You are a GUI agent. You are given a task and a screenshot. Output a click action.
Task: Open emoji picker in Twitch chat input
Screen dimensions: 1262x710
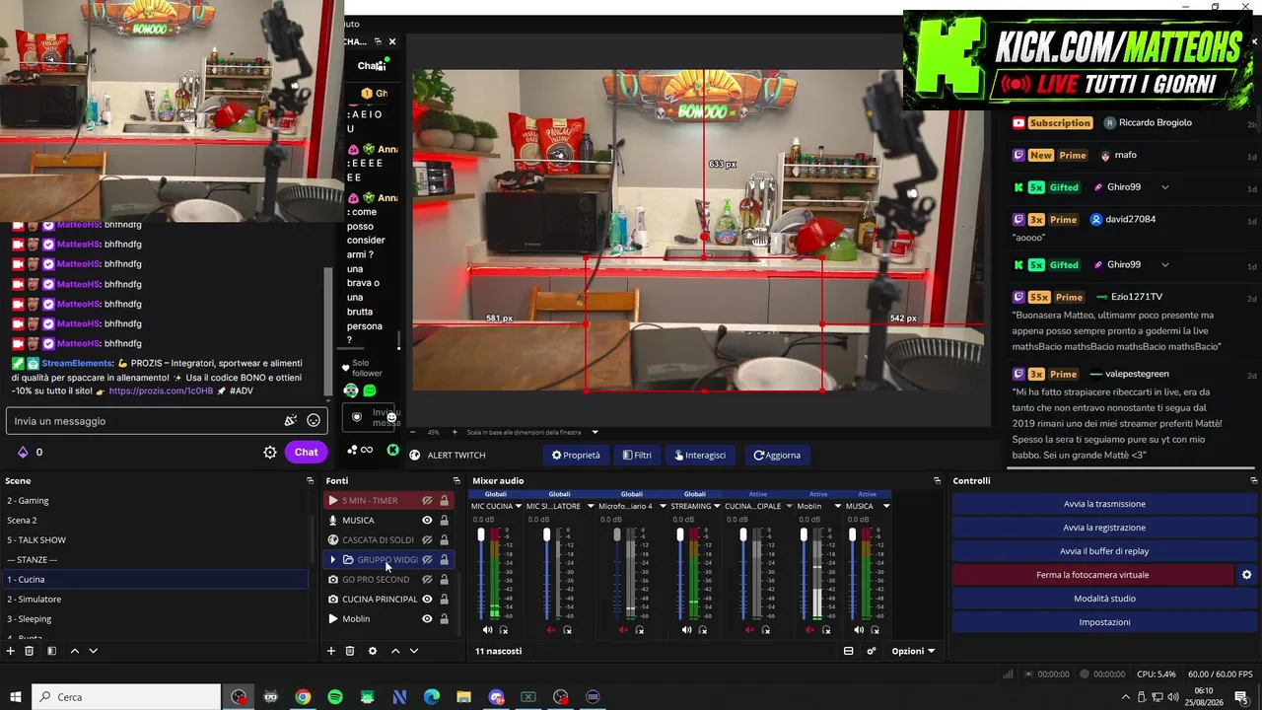coord(314,420)
